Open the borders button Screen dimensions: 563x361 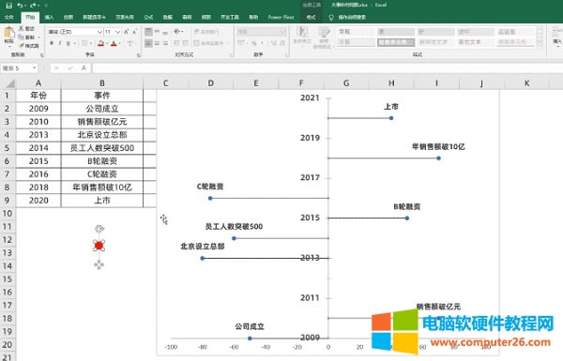pyautogui.click(x=84, y=43)
